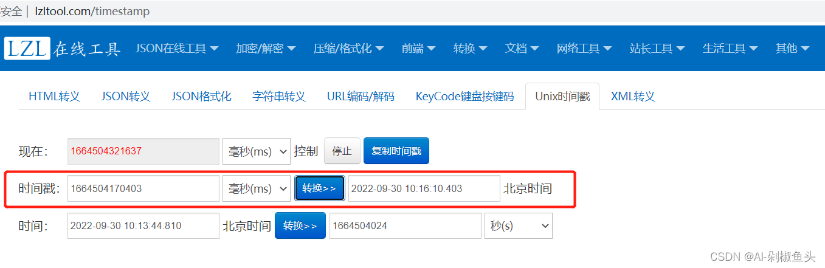This screenshot has height=268, width=825.
Task: Select the KeyCode键盘按键码 tab
Action: pyautogui.click(x=464, y=97)
